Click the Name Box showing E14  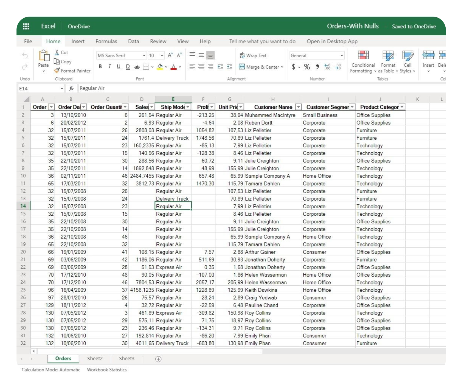(38, 88)
